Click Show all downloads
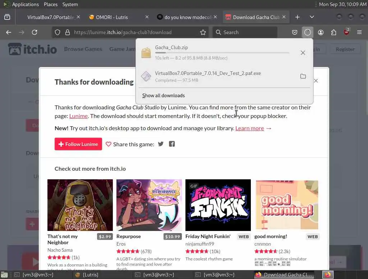Screen dimensions: 368x279 tap(164, 96)
